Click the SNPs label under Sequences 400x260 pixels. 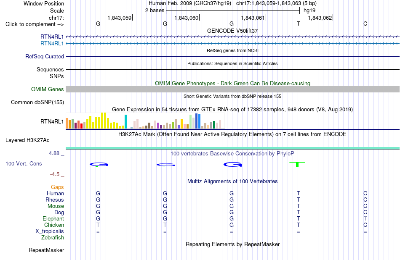57,76
